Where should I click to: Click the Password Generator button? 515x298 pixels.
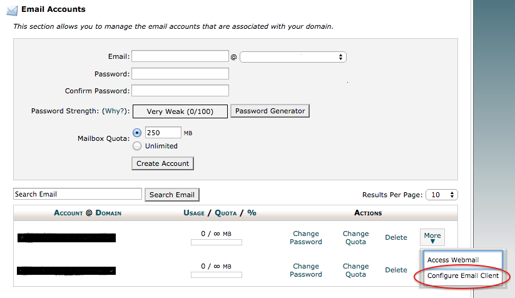click(x=270, y=111)
